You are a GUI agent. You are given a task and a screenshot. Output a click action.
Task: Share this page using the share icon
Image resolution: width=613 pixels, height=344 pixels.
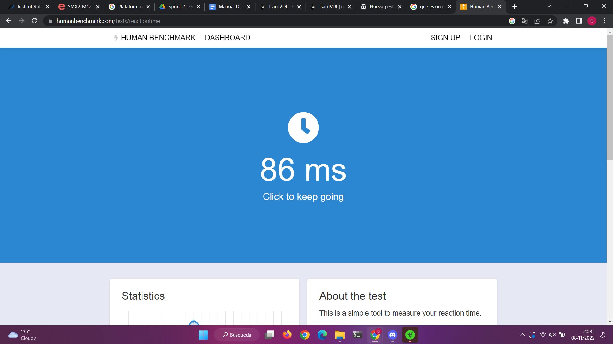(537, 21)
